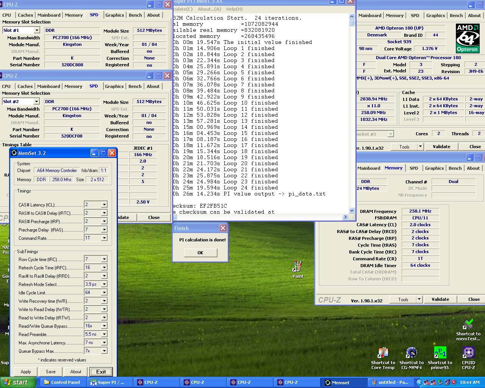The image size is (485, 388).
Task: Open SPD tab in the Opteron CPU-Z window
Action: (415, 16)
